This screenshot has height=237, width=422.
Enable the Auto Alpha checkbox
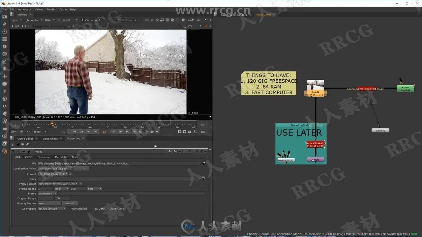tap(108, 209)
